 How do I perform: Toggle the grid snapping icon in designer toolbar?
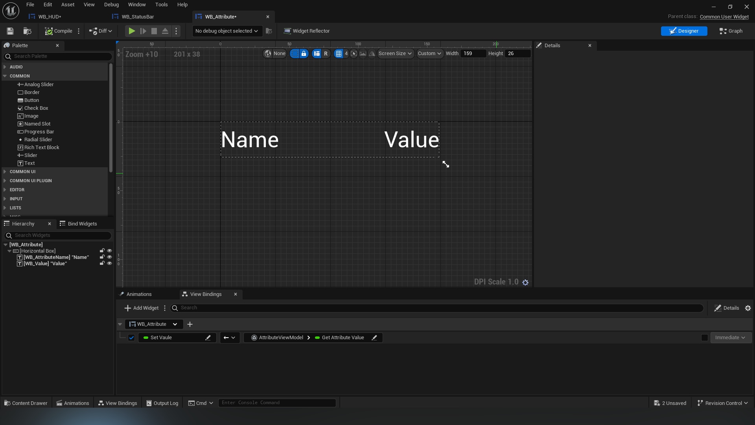pos(339,54)
